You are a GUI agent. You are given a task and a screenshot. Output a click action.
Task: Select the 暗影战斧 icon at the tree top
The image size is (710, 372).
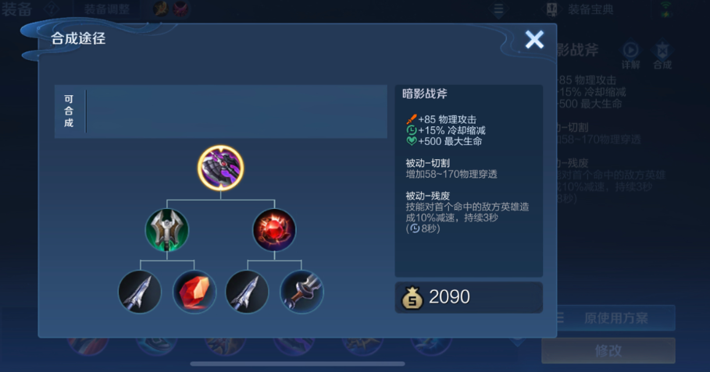pyautogui.click(x=220, y=168)
